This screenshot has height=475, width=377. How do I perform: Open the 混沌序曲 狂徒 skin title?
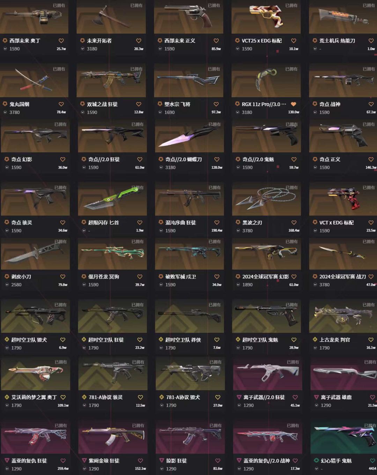point(180,223)
